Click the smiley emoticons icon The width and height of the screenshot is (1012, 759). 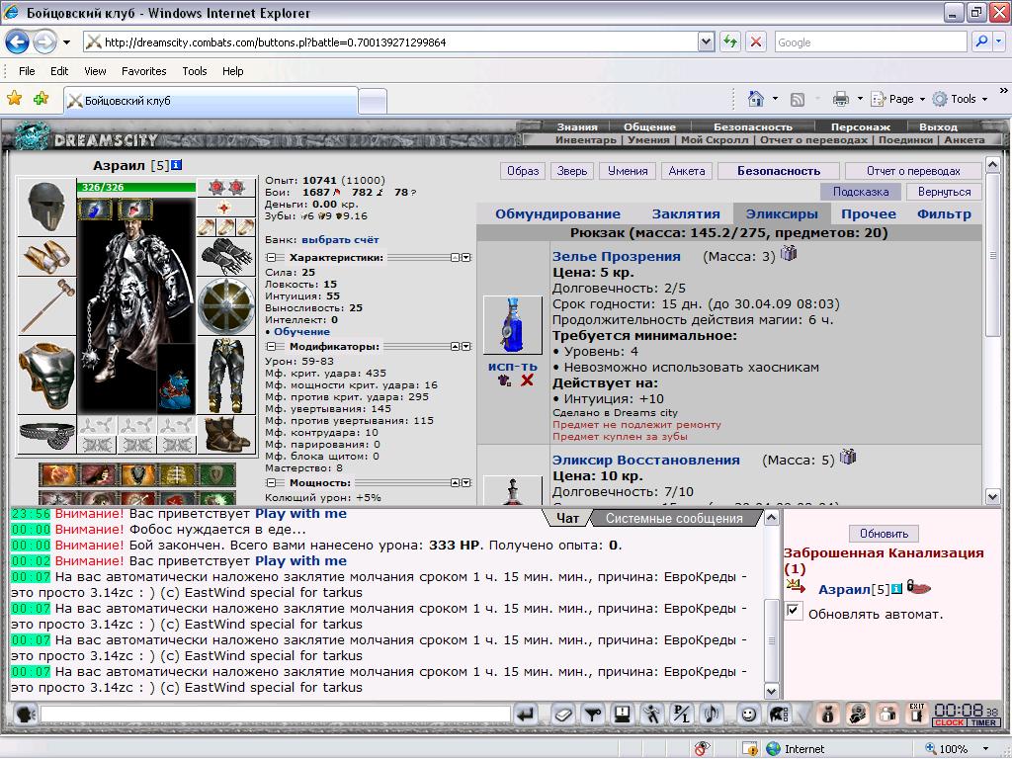tap(748, 715)
